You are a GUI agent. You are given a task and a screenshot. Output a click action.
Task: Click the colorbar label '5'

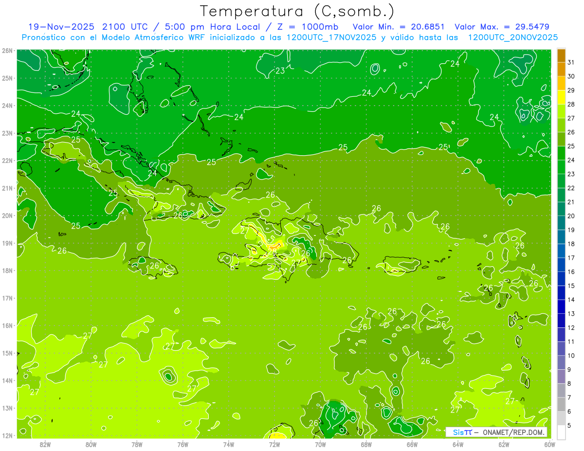coord(569,425)
